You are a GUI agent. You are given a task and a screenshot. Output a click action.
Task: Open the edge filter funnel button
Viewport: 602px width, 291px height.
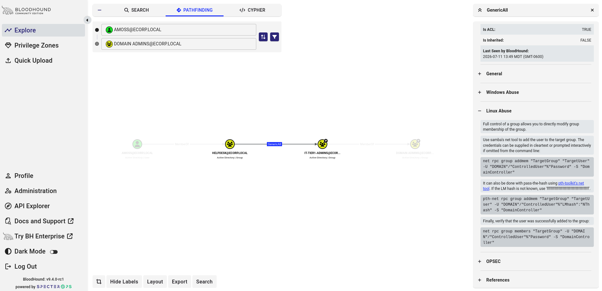coord(275,37)
